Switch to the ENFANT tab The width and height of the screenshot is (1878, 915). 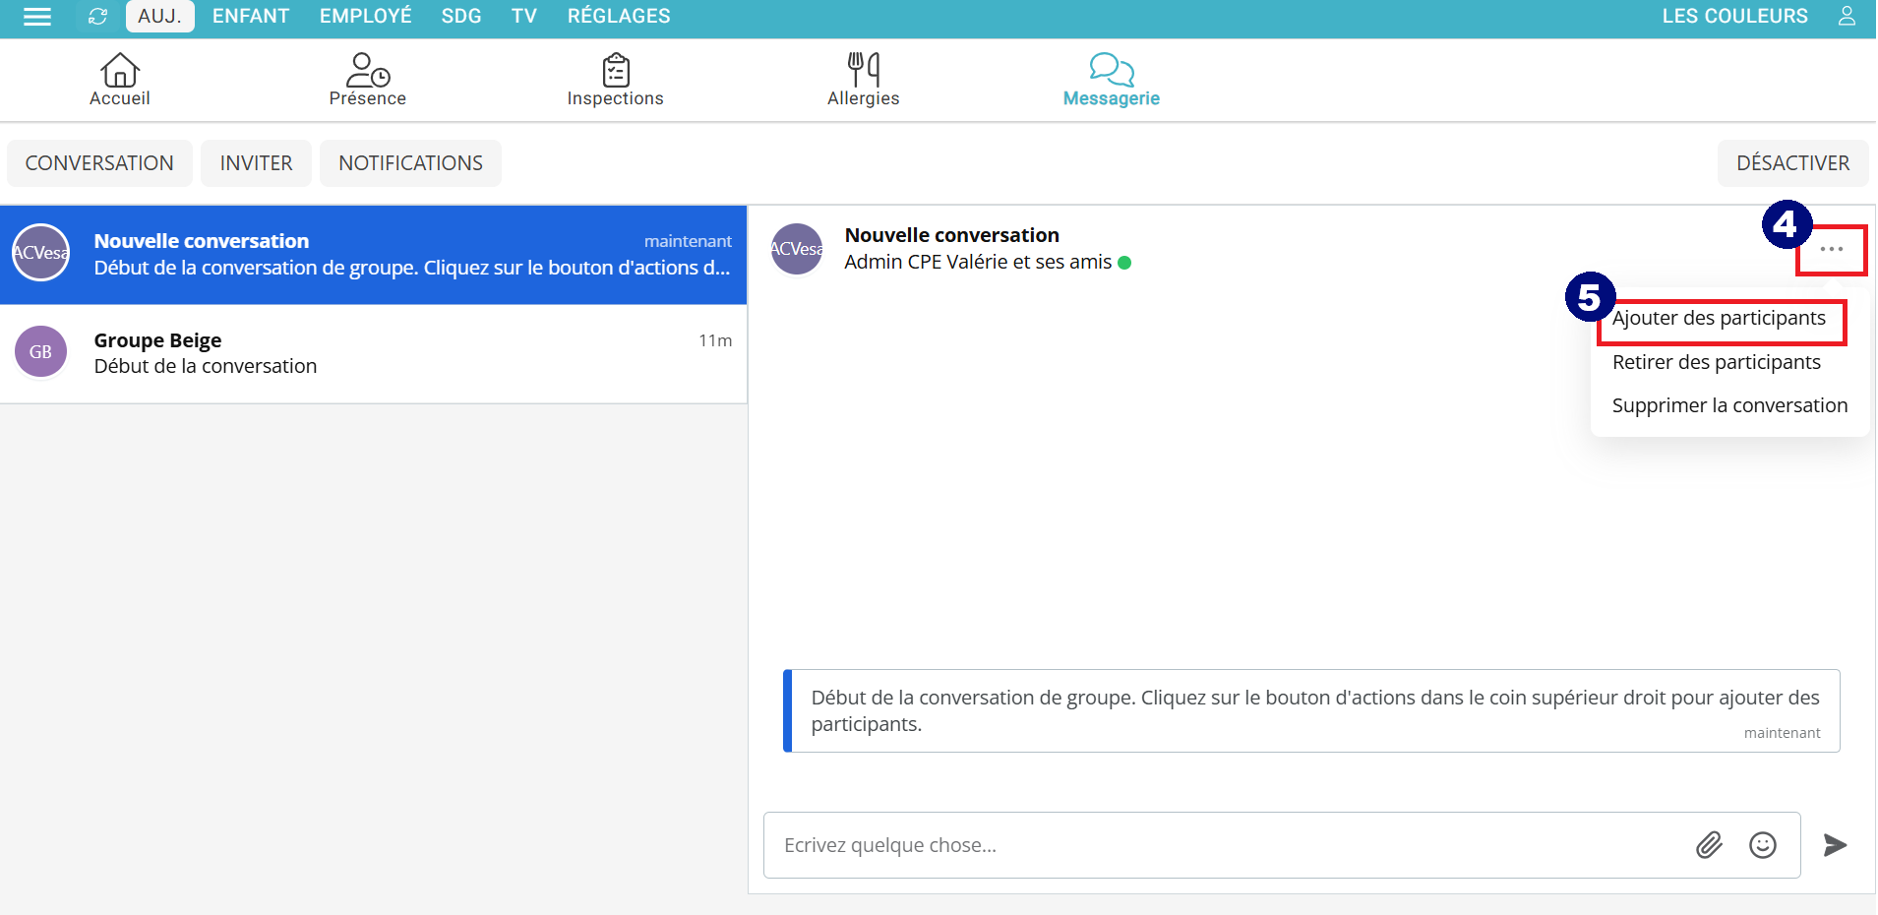click(x=251, y=17)
